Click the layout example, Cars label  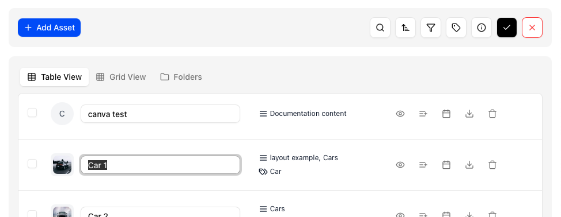coord(304,158)
